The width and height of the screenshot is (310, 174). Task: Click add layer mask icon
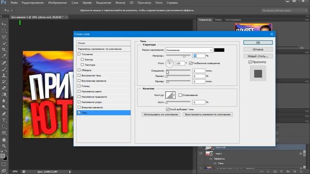pos(275,172)
